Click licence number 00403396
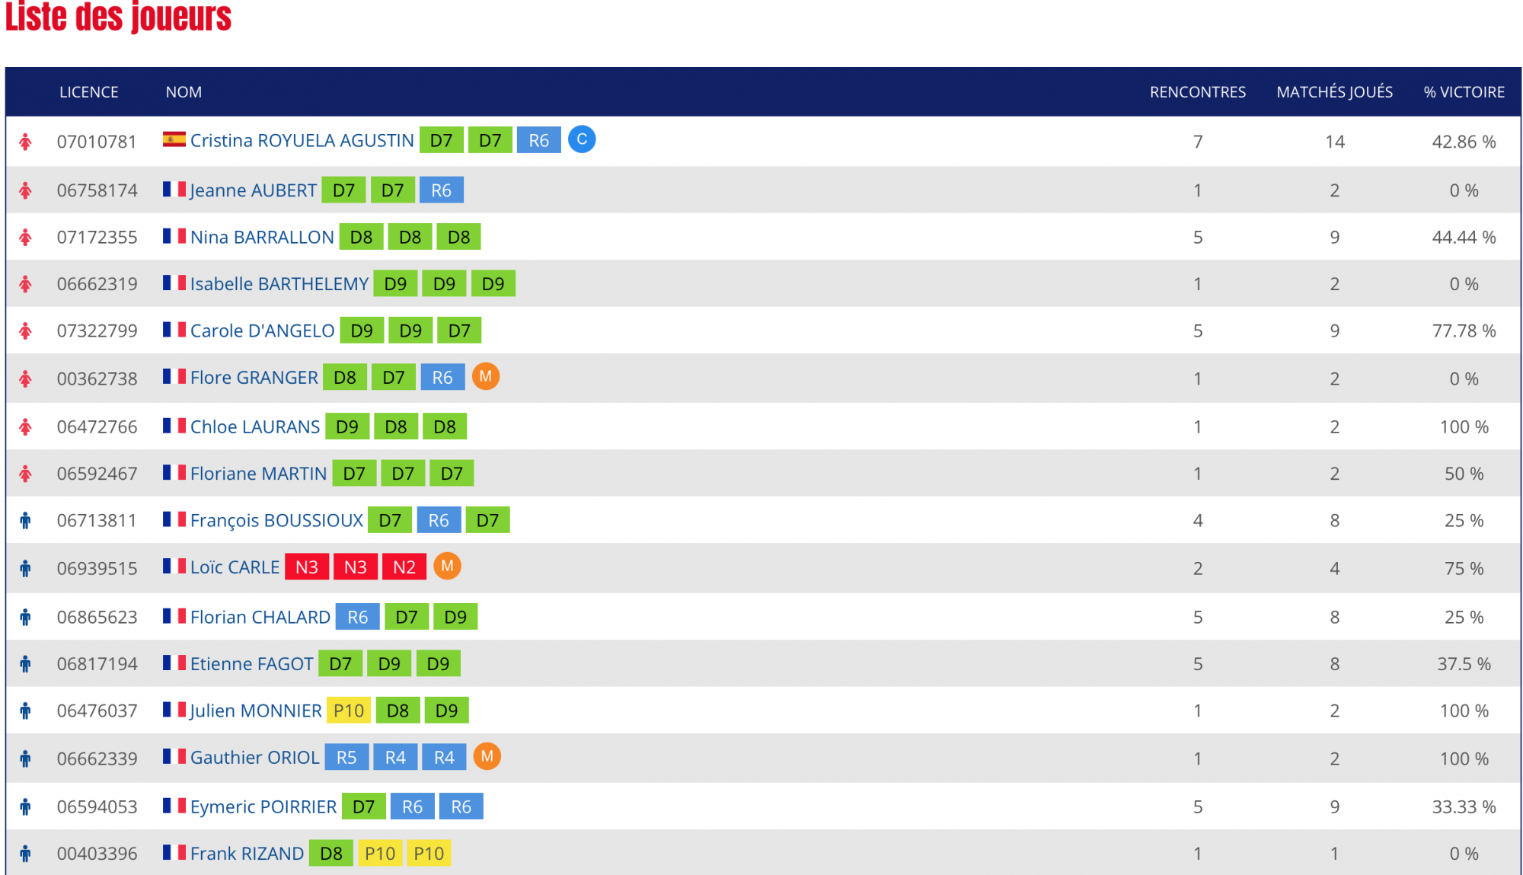The image size is (1523, 875). (97, 854)
